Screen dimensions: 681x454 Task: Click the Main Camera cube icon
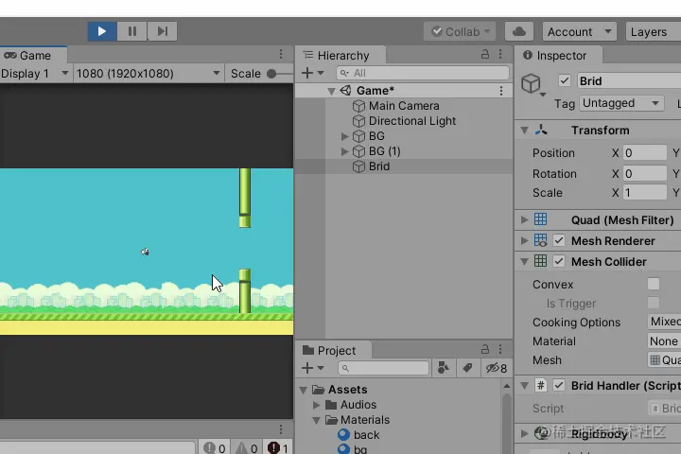click(358, 106)
